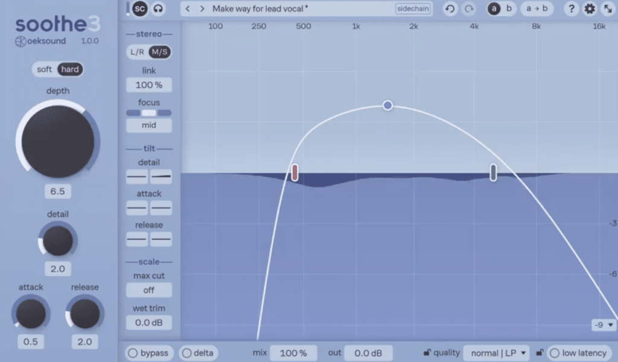Click the input level meter beside SC

(x=128, y=8)
